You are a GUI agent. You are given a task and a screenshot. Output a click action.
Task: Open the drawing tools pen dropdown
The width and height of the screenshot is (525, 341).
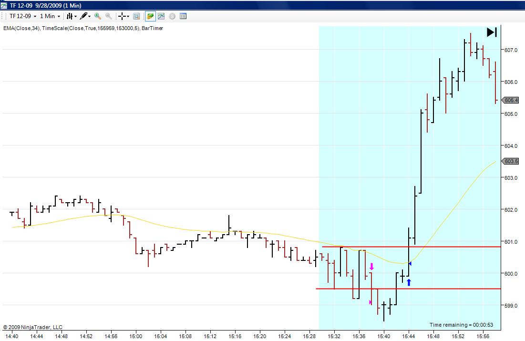pos(85,16)
